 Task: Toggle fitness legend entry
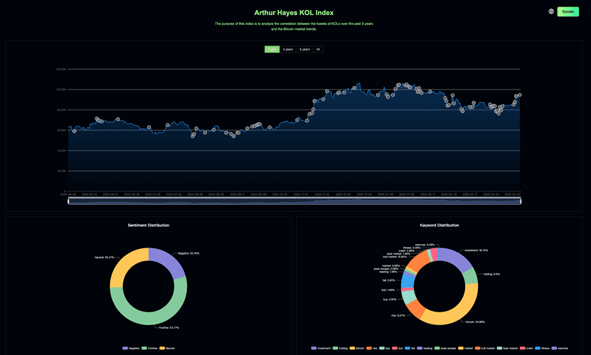point(543,348)
